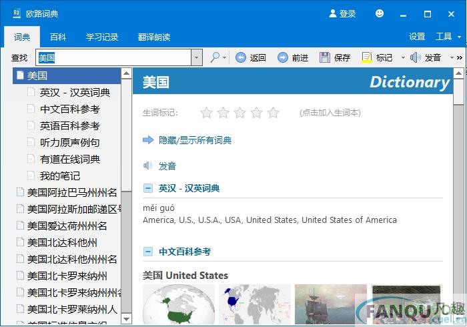
Task: Select 美国北达科他州 entry
Action: [62, 242]
